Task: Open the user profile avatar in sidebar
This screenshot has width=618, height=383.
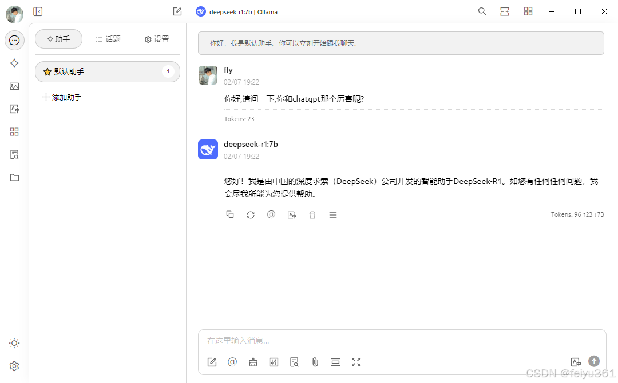Action: pyautogui.click(x=14, y=14)
